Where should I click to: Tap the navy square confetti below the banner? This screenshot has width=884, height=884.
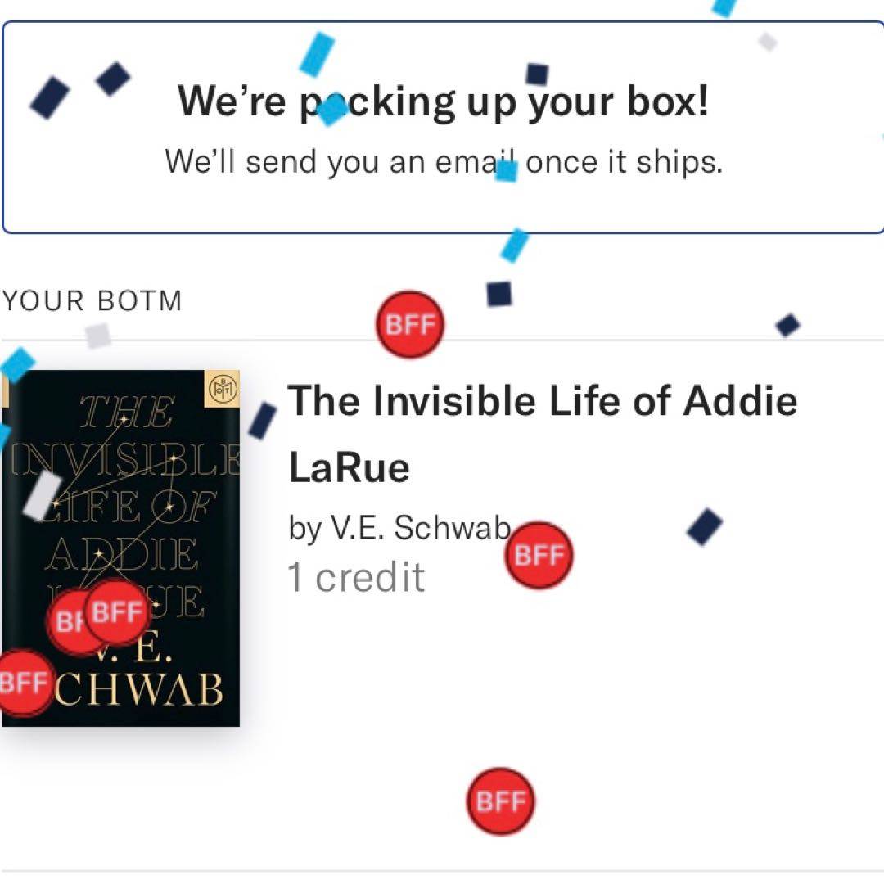[498, 293]
